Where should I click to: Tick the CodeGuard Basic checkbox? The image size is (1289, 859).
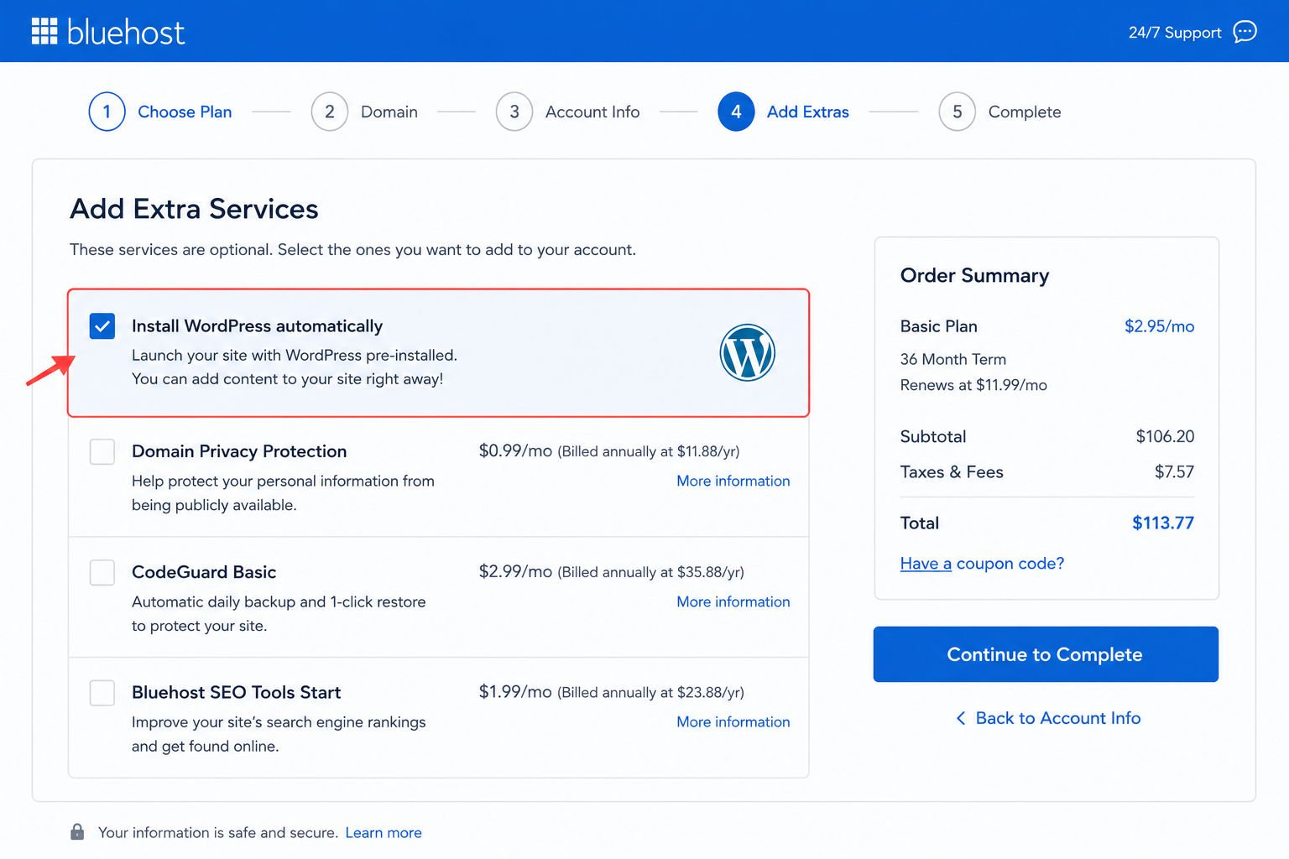pyautogui.click(x=102, y=572)
